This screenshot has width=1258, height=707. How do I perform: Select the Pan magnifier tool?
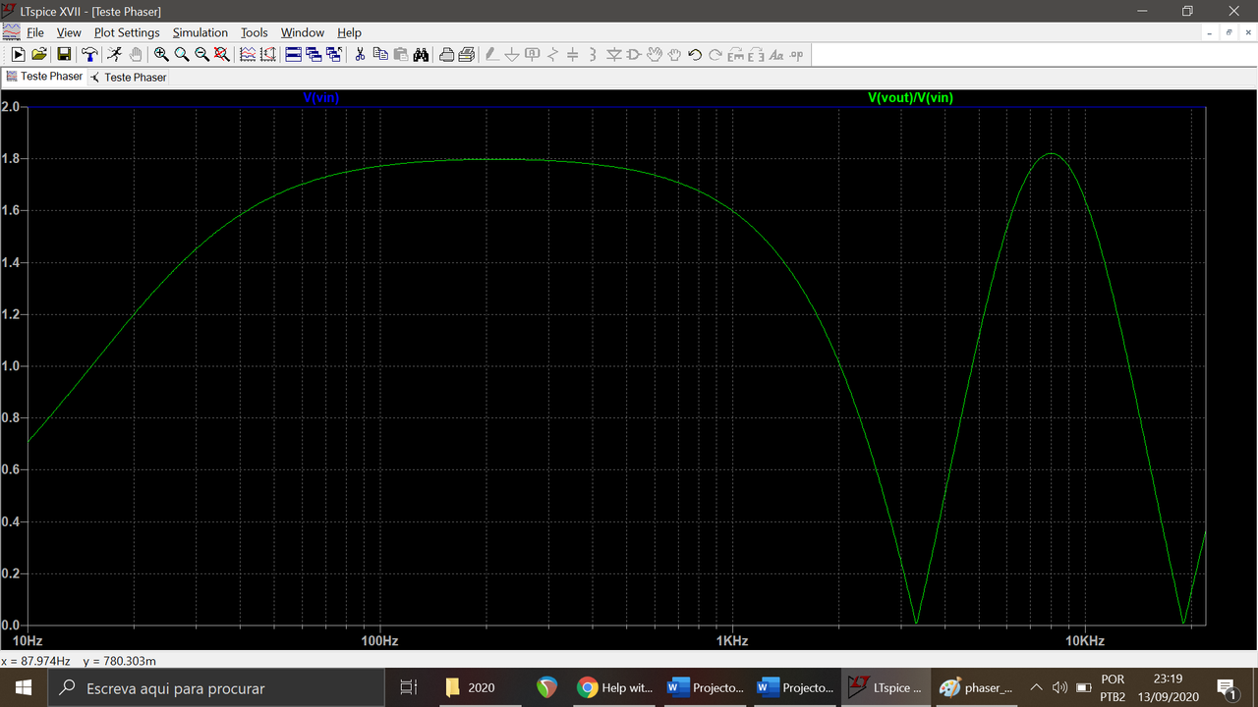182,55
